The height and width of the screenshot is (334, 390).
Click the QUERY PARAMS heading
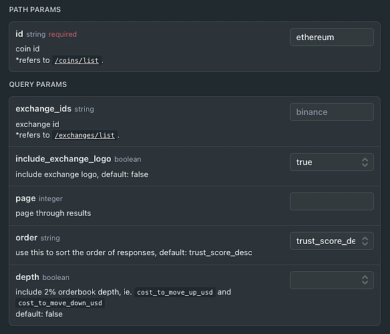coord(38,85)
